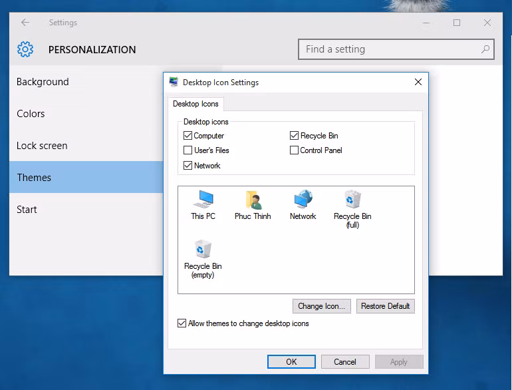Toggle Allow themes to change desktop icons
Screen dimensions: 512x390
pos(182,323)
